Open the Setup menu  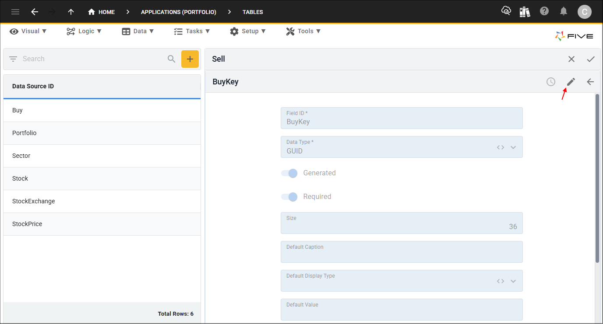(248, 31)
